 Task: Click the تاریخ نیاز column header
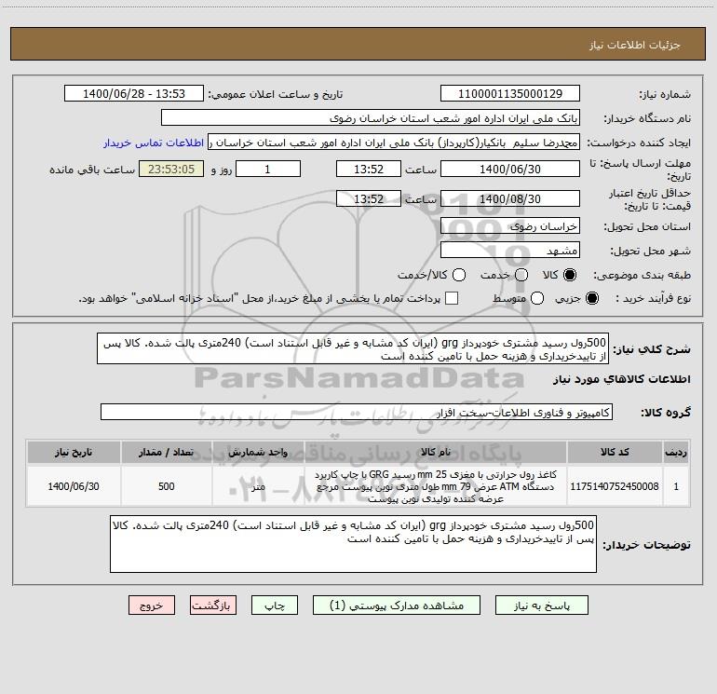click(x=74, y=452)
